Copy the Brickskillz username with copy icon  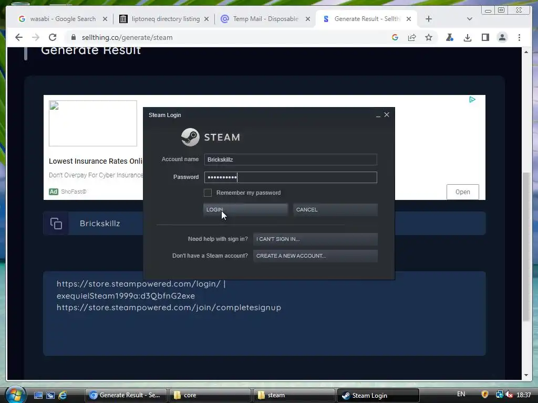[56, 224]
